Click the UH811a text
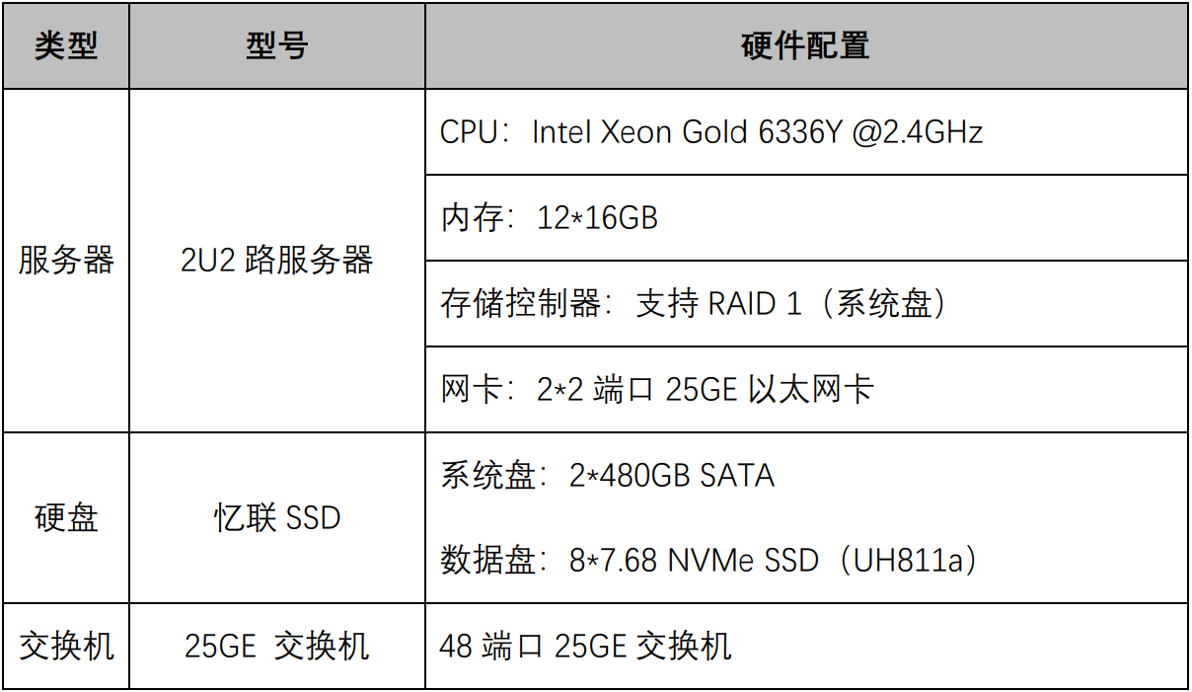 tap(916, 561)
